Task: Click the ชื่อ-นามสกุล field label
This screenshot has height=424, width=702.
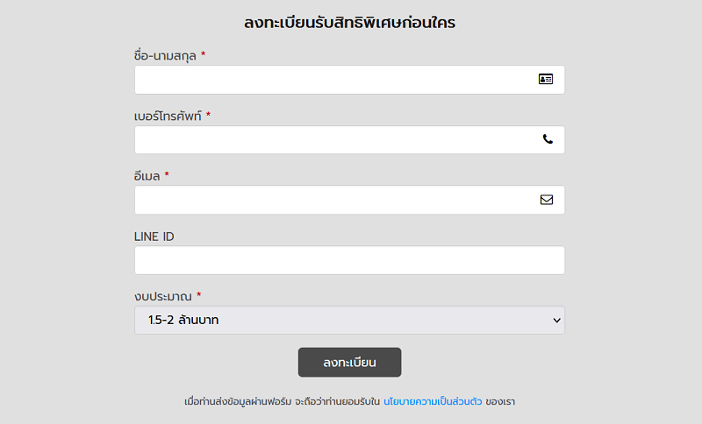Action: tap(165, 56)
